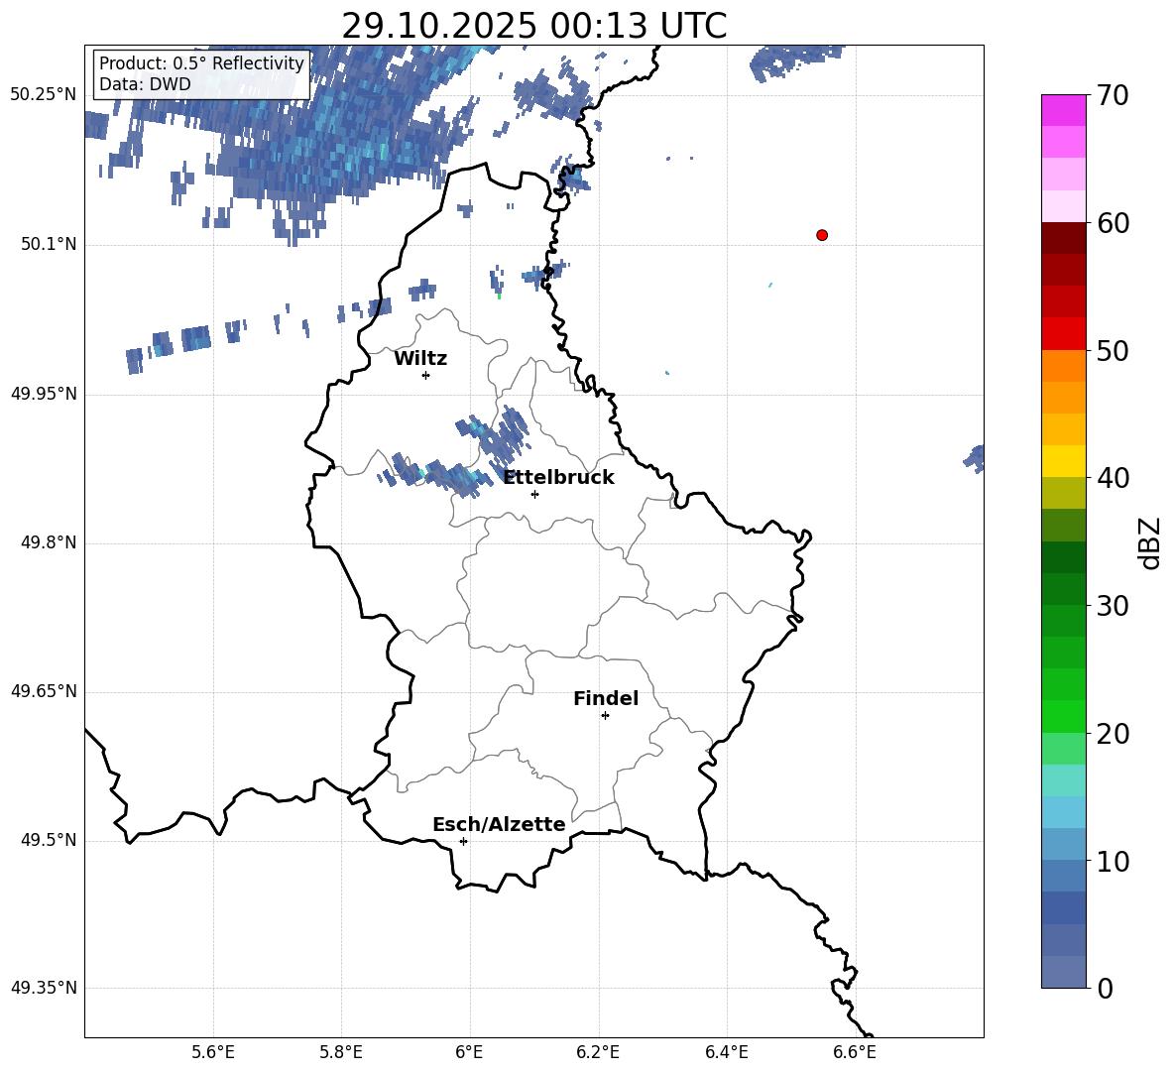Click the dBZ colorbar axis label
The width and height of the screenshot is (1174, 1072).
click(1149, 542)
